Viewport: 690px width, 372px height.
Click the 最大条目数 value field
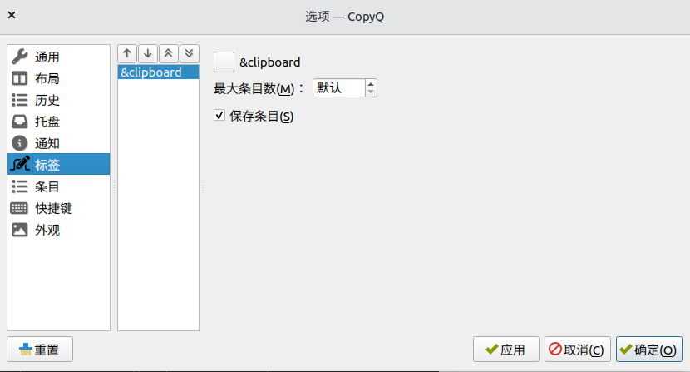[338, 87]
